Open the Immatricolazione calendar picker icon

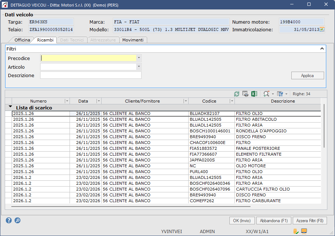point(322,29)
